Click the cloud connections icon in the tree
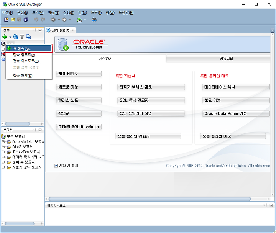Screen dimensions: 276x233 pyautogui.click(x=3, y=59)
